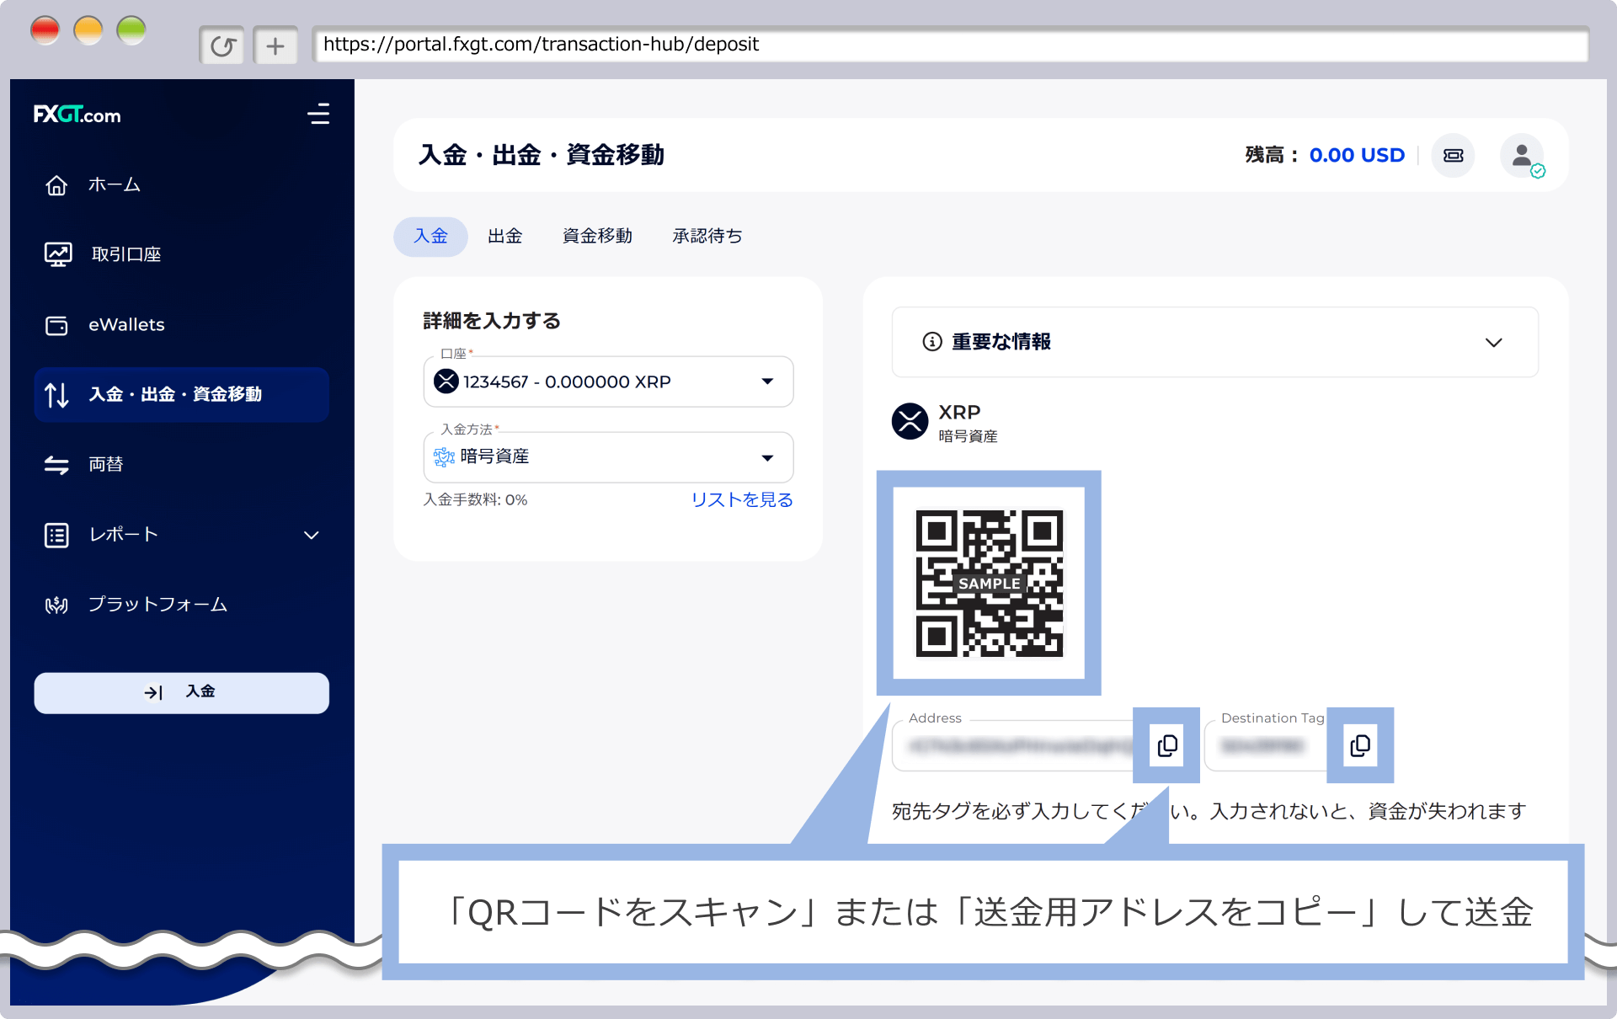Open the 口座 account dropdown
The width and height of the screenshot is (1617, 1019).
[x=608, y=381]
